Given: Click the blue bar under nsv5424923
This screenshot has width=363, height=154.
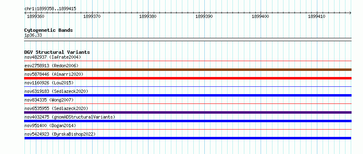Looking at the screenshot, I should [188, 138].
